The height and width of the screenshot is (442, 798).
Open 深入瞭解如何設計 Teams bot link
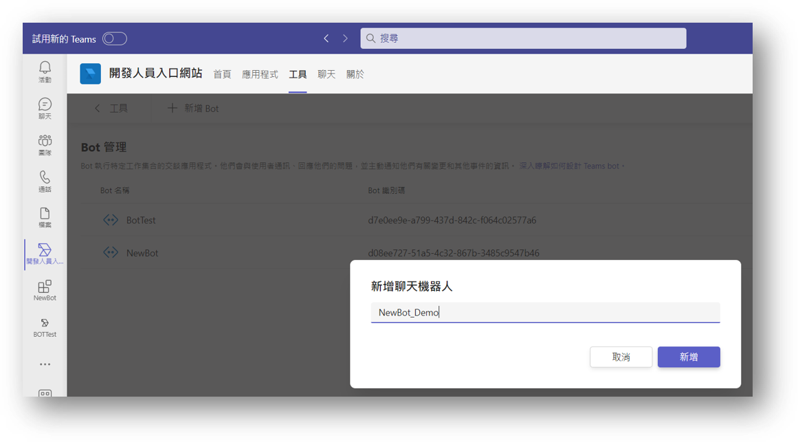pos(569,166)
